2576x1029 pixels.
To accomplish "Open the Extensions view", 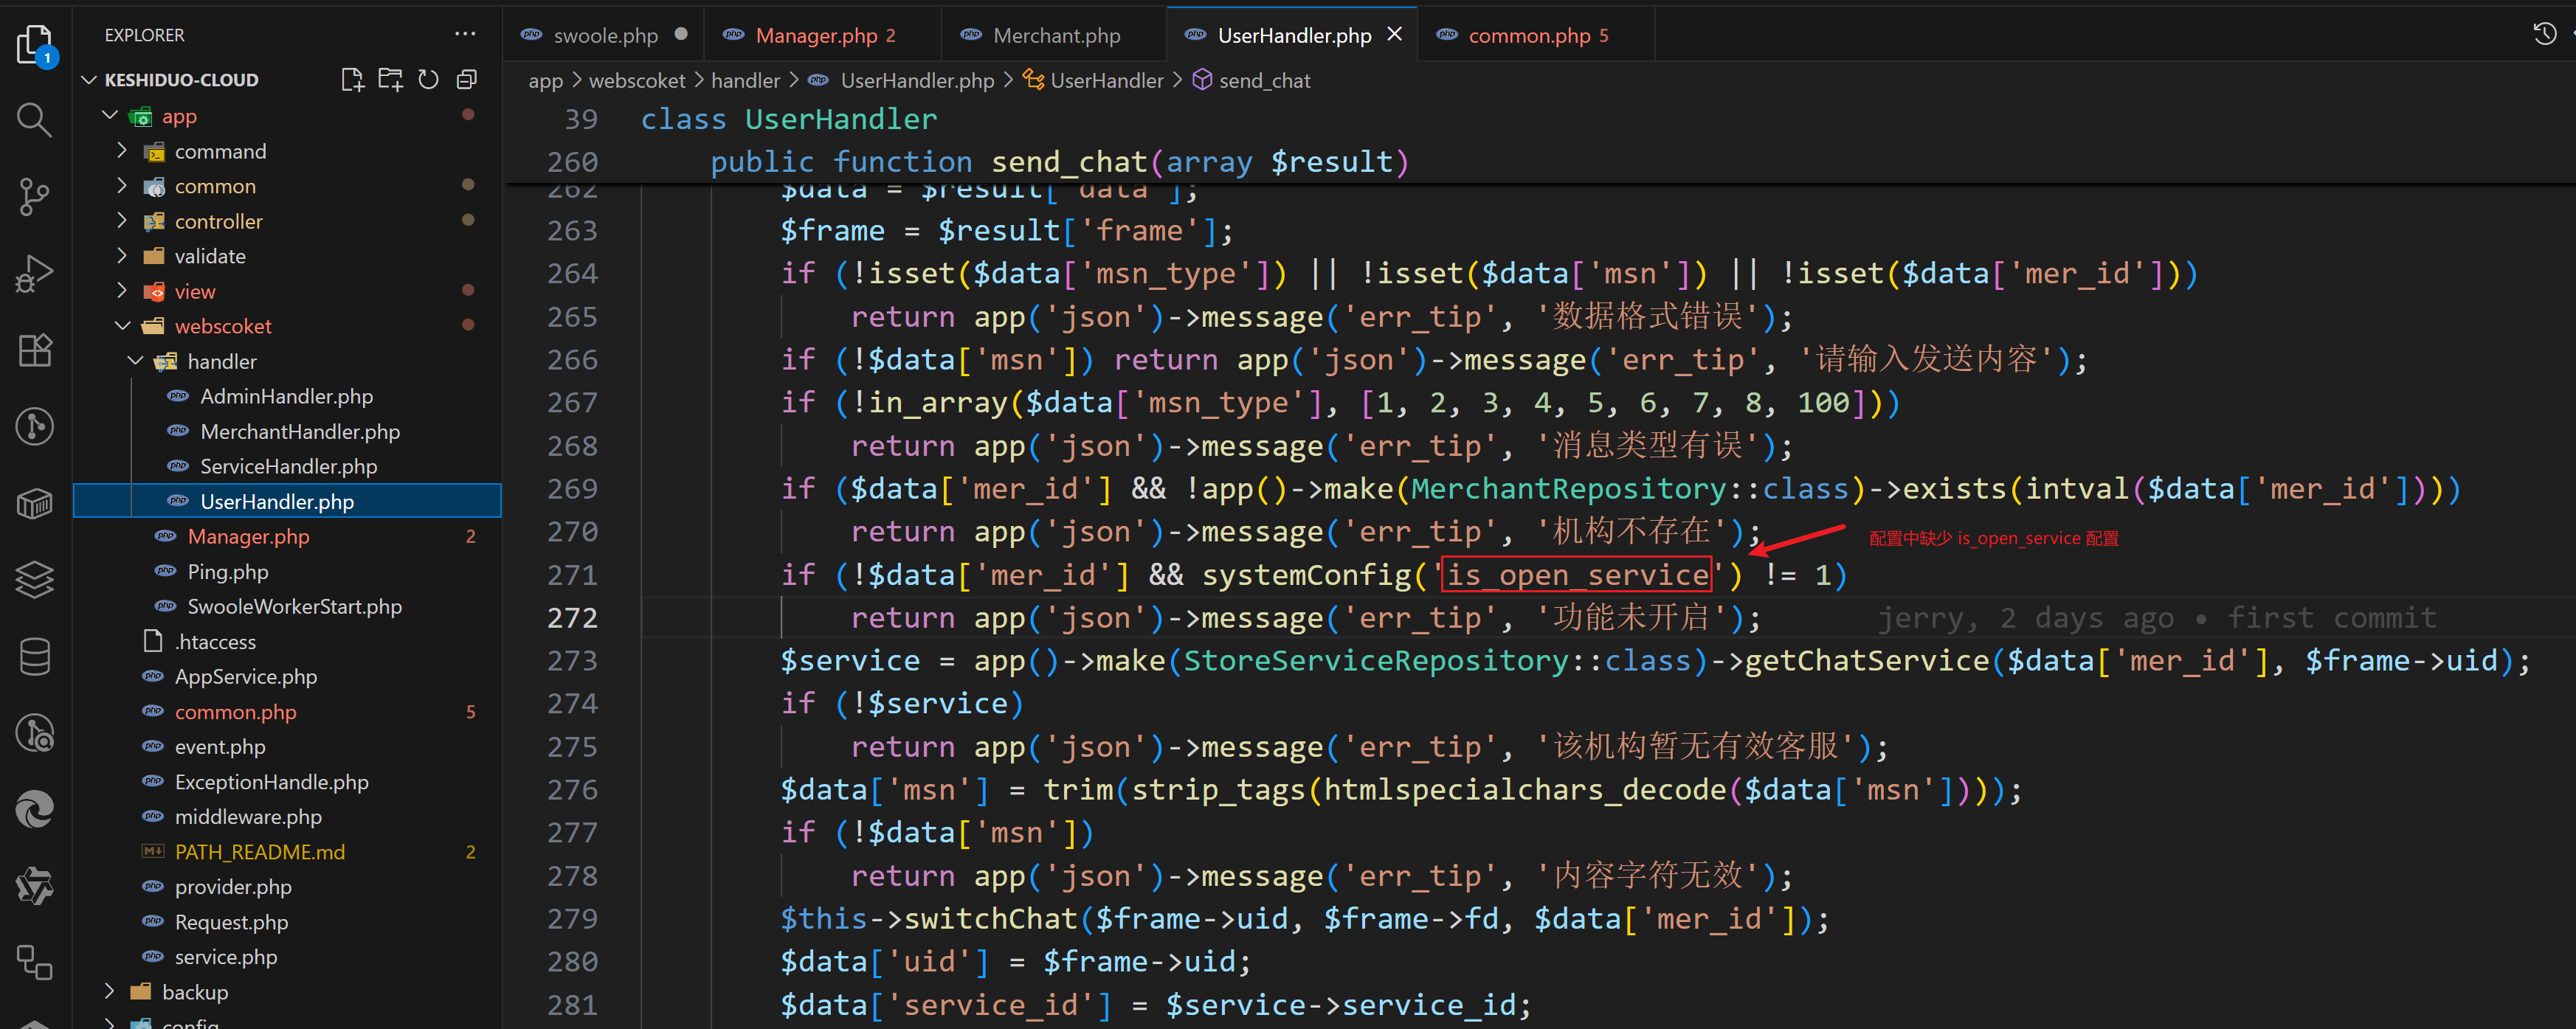I will pyautogui.click(x=34, y=350).
